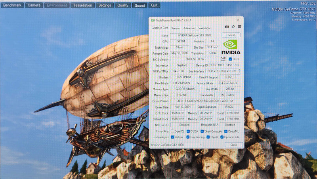Screen dimensions: 317x179
Task: Toggle the DirectCompute checkbox
Action: (x=202, y=131)
